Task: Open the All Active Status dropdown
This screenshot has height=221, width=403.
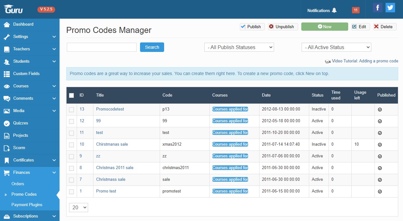Action: point(336,47)
